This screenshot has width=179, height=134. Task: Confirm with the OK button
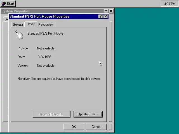[74, 127]
